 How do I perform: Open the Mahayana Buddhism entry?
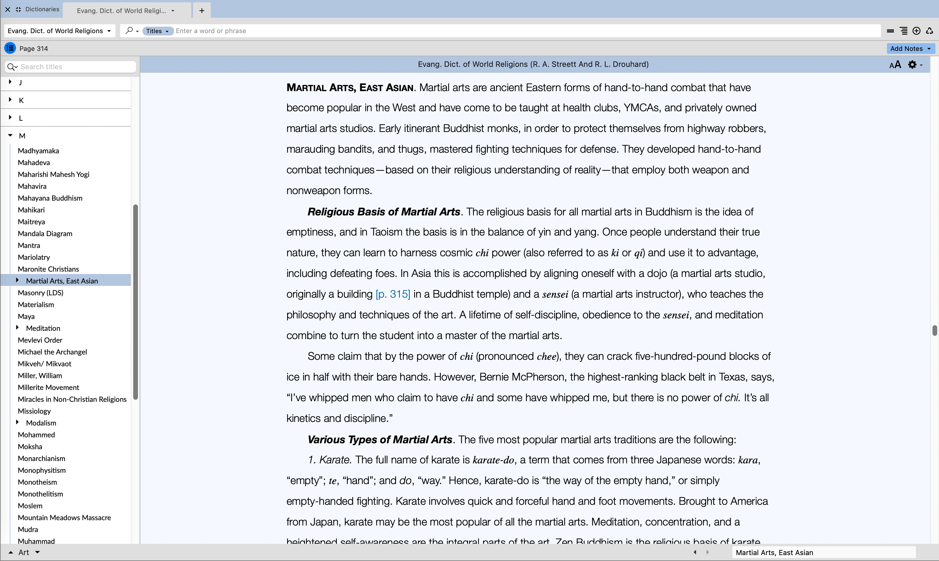(x=50, y=198)
